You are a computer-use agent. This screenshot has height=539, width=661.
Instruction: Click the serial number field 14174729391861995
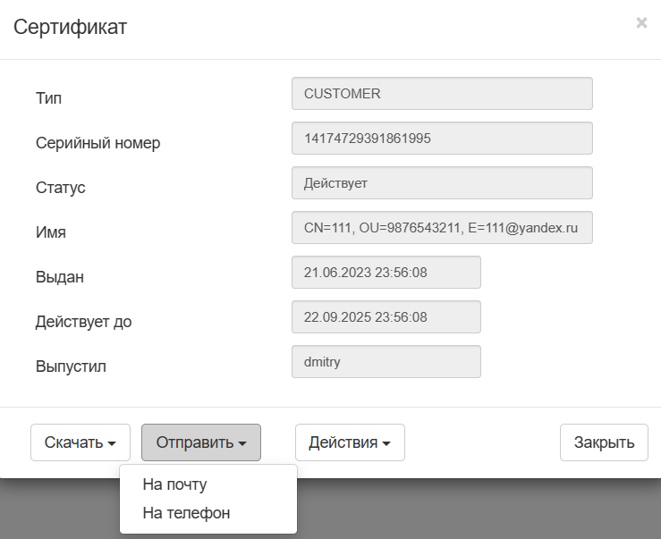[442, 139]
